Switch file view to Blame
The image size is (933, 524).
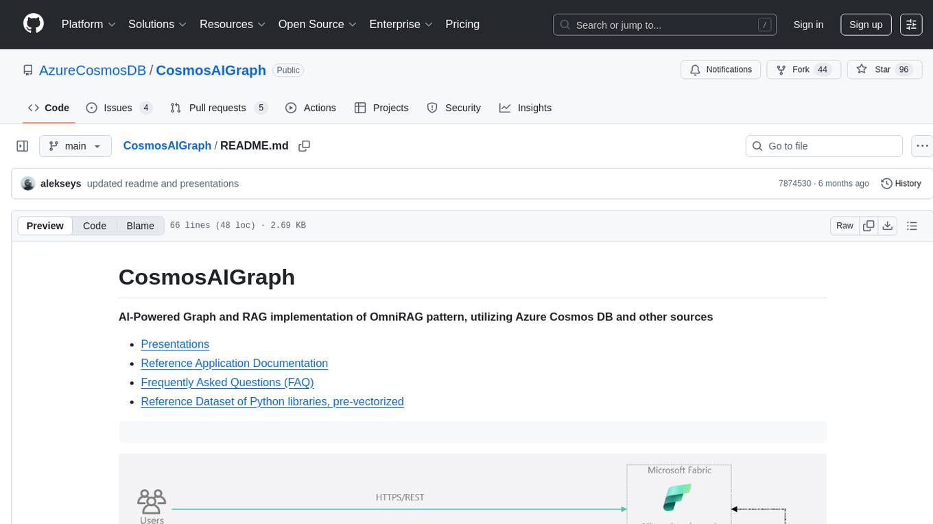click(140, 226)
